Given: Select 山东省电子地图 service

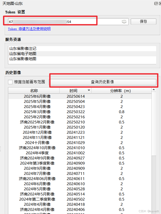Looking at the screenshot, I should (82, 54).
